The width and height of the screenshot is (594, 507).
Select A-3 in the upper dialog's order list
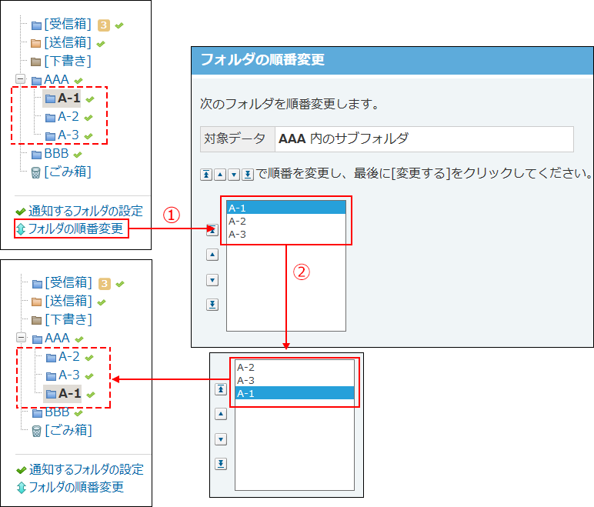pyautogui.click(x=286, y=234)
